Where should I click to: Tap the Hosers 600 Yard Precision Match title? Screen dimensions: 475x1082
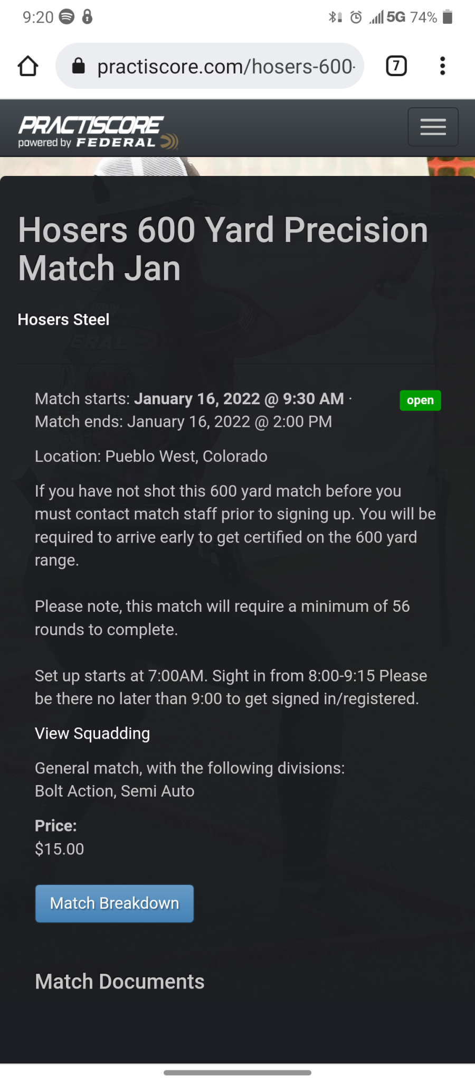[223, 249]
